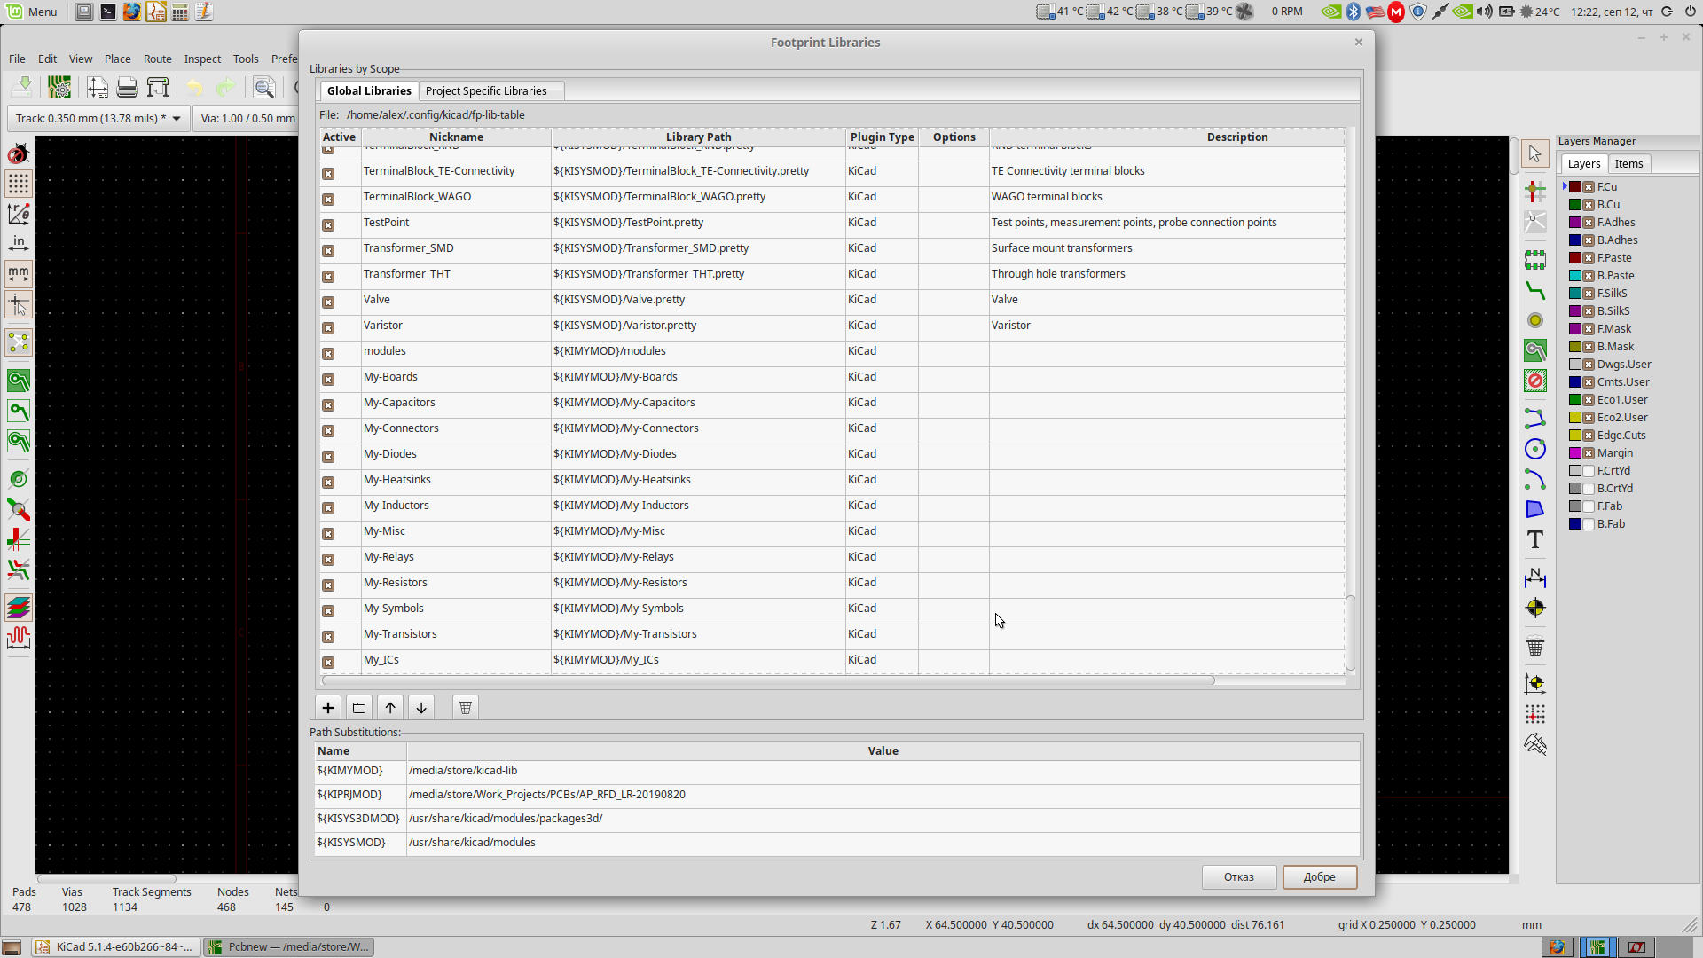Click the library table vertical scrollbar
Viewport: 1703px width, 958px height.
(1351, 632)
